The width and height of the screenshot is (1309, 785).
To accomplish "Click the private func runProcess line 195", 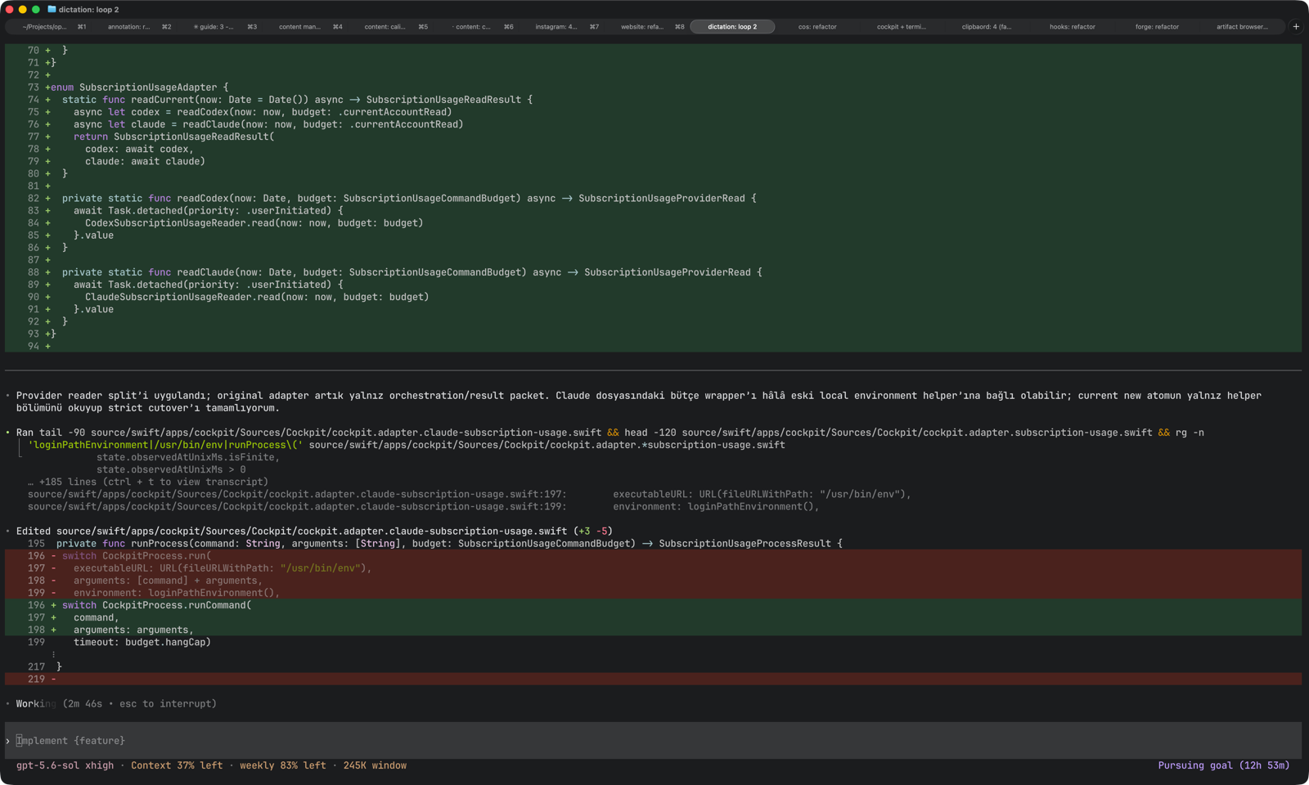I will pos(449,544).
